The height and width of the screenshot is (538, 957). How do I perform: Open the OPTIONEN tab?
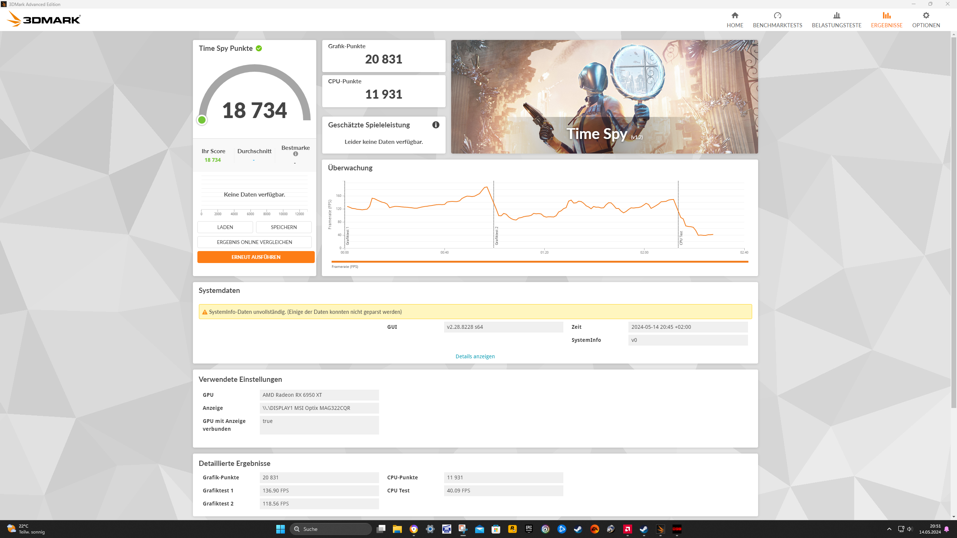(926, 20)
